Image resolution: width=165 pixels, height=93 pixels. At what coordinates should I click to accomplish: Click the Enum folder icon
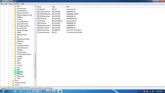(x=13, y=81)
